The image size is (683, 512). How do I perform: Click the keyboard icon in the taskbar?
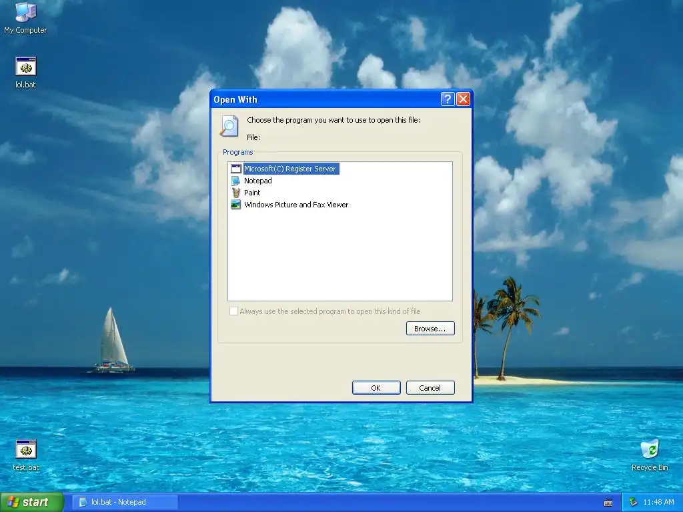[x=608, y=503]
